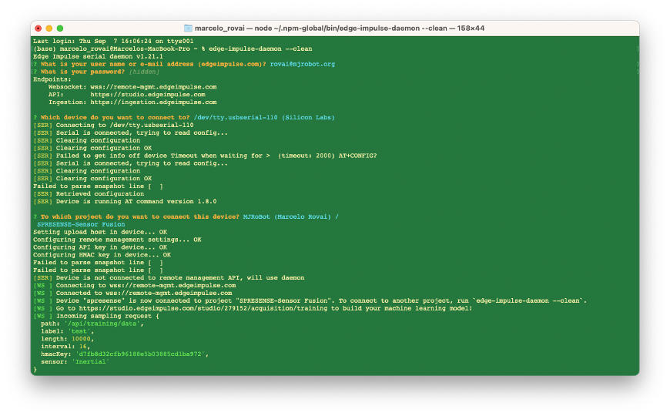Click the '(hidden)' password placeholder
This screenshot has height=416, width=670.
click(144, 72)
